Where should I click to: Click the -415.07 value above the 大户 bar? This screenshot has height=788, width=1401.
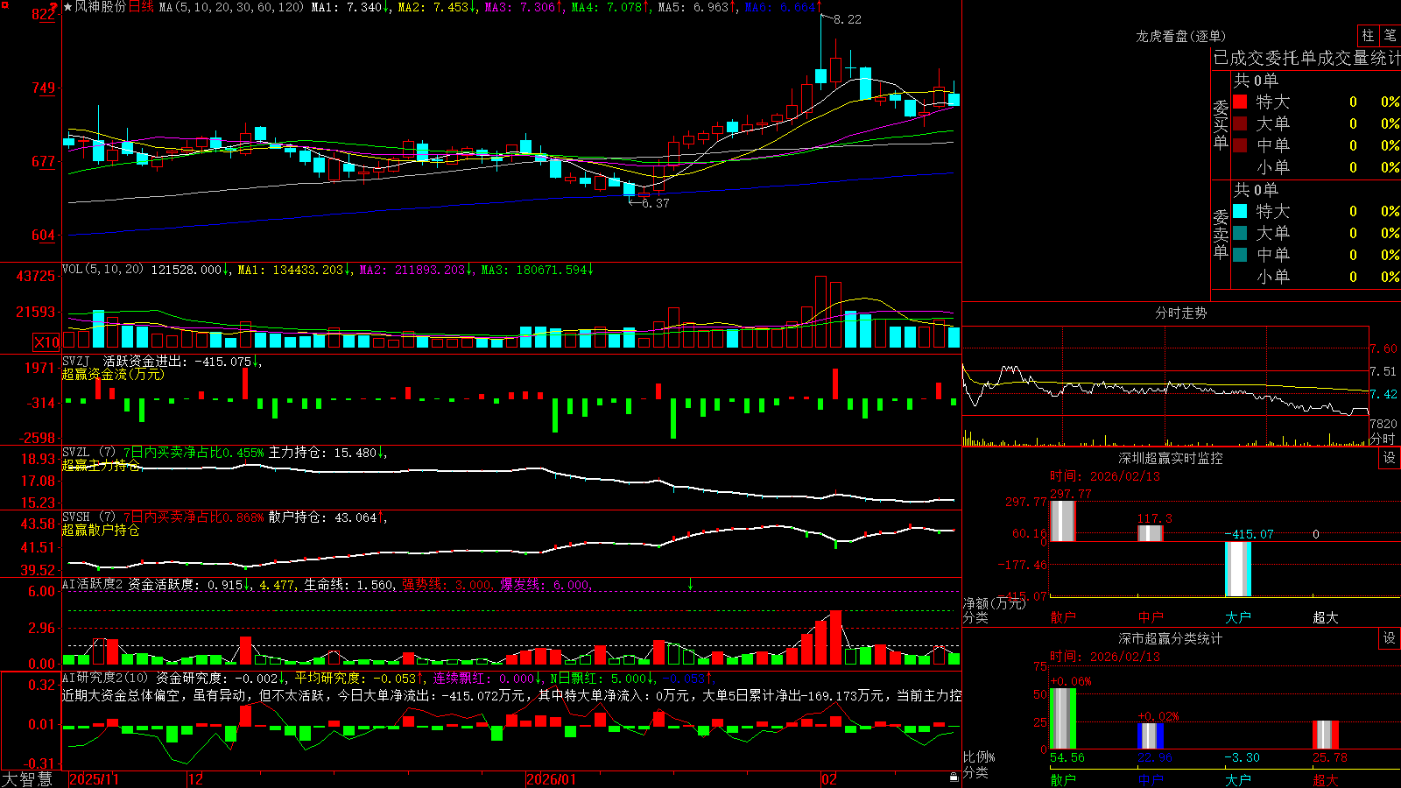1250,534
